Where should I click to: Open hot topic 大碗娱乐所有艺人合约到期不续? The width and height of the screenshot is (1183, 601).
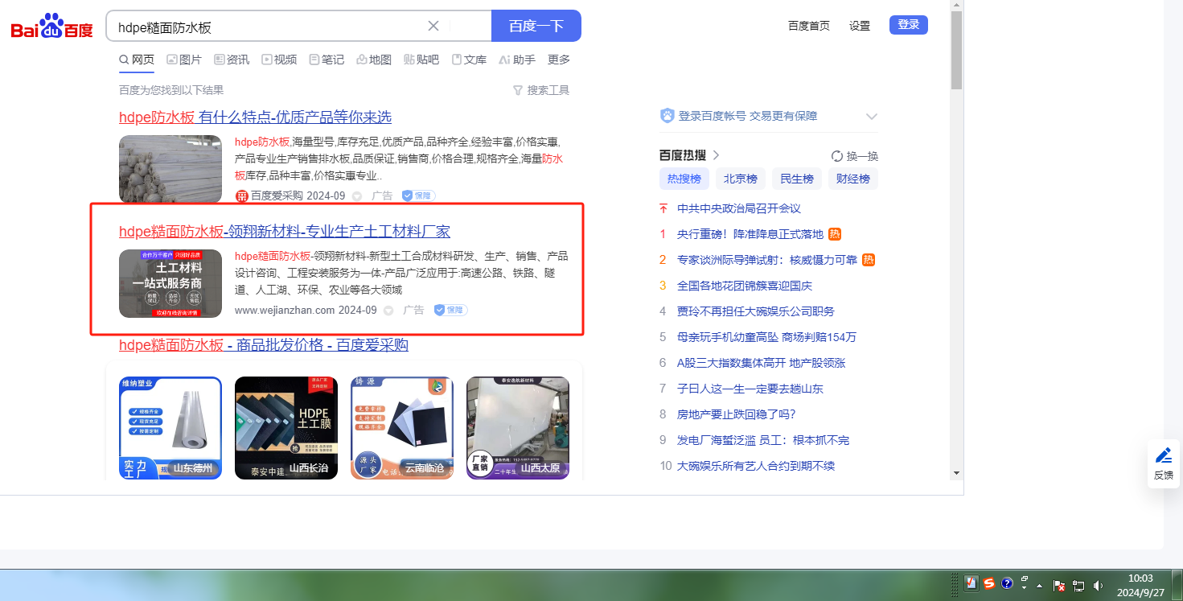tap(756, 466)
